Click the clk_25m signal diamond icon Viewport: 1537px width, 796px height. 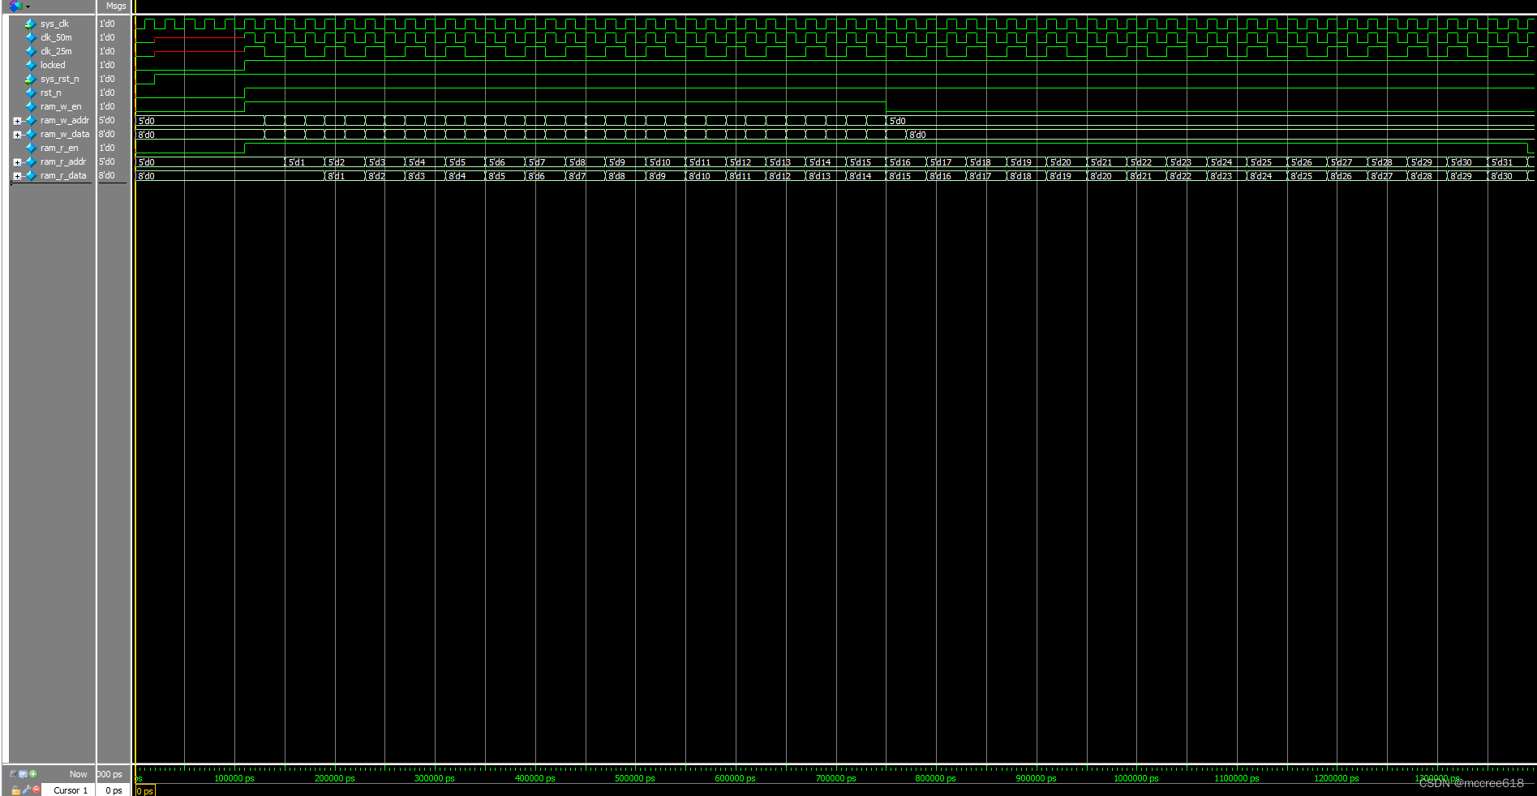(x=31, y=51)
